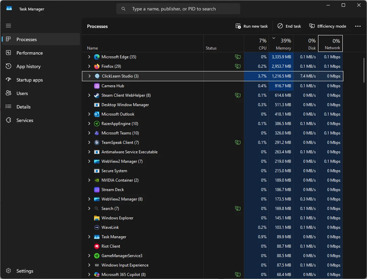Click the Stream Deck icon
Screen dimensions: 367x279
click(x=97, y=190)
